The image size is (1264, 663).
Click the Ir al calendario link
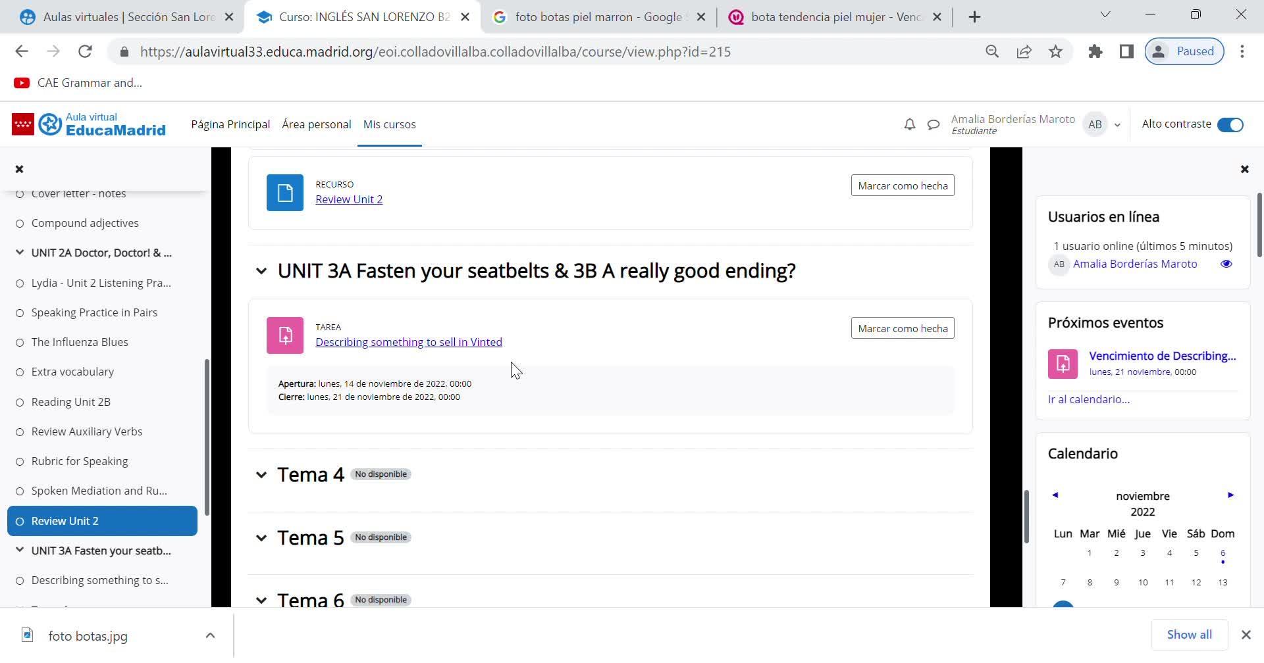[1089, 399]
